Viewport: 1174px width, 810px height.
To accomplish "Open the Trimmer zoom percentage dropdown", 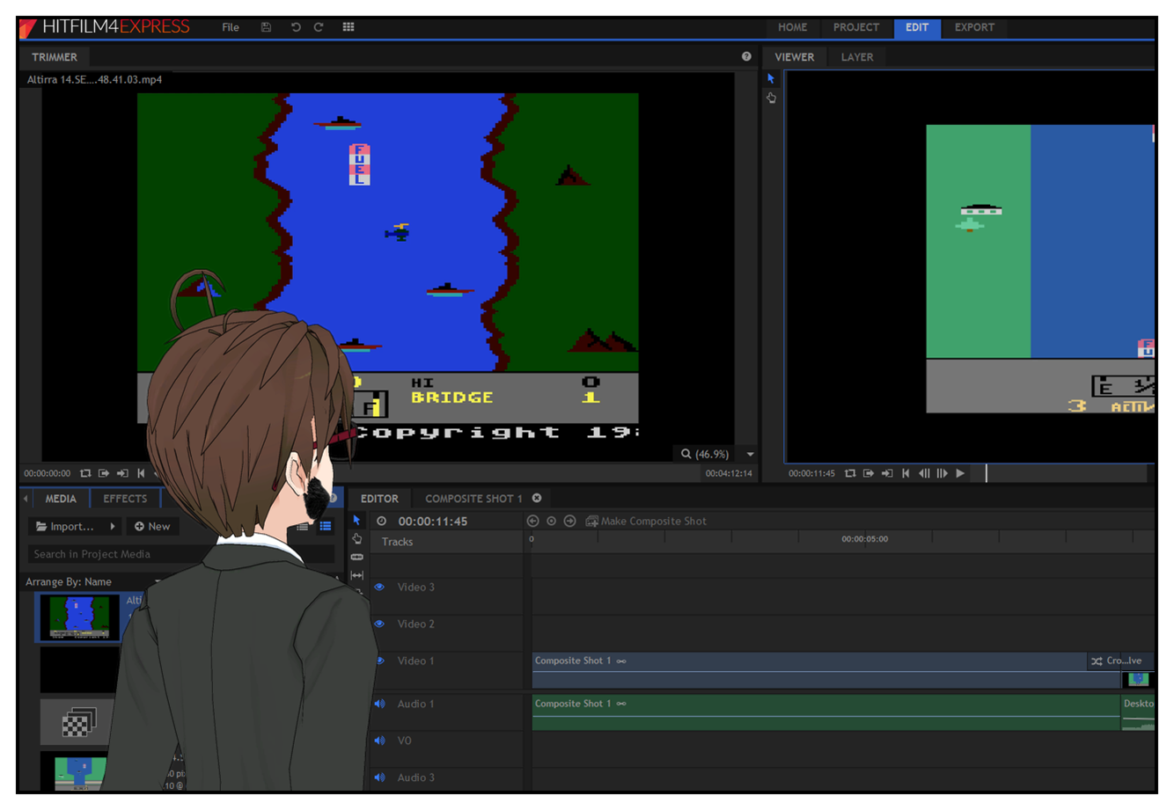I will tap(750, 455).
